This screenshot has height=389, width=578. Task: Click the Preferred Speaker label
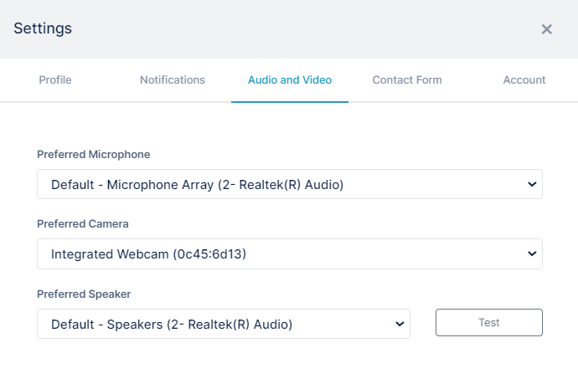[x=84, y=294]
